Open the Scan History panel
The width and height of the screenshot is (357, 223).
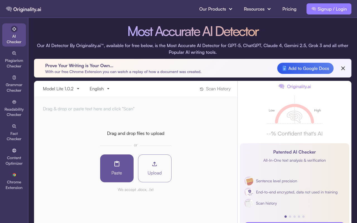click(x=215, y=89)
